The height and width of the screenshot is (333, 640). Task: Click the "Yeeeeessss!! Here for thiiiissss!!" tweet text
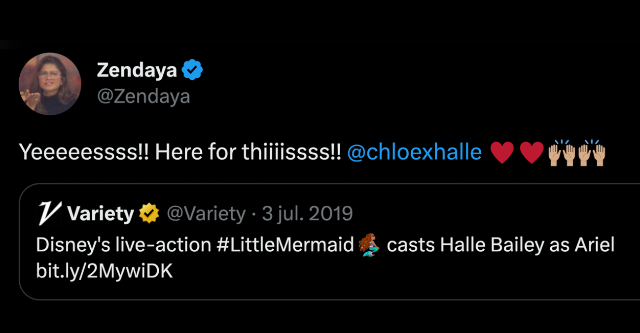pyautogui.click(x=180, y=153)
